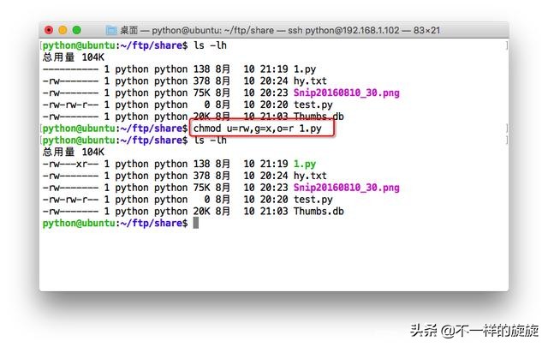
Task: Click the final prompt python@ubuntu:~/ftp/share$ before cursor
Action: click(x=115, y=223)
